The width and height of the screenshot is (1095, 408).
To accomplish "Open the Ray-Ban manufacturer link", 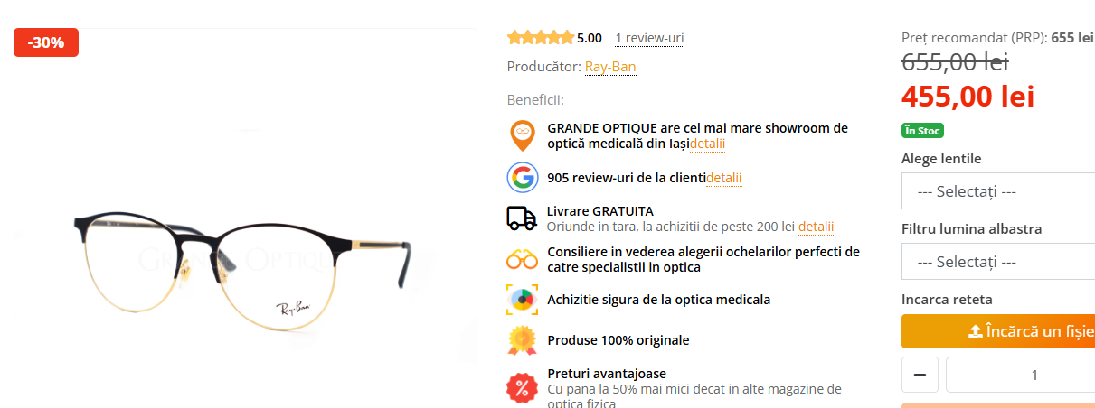I will pos(610,67).
